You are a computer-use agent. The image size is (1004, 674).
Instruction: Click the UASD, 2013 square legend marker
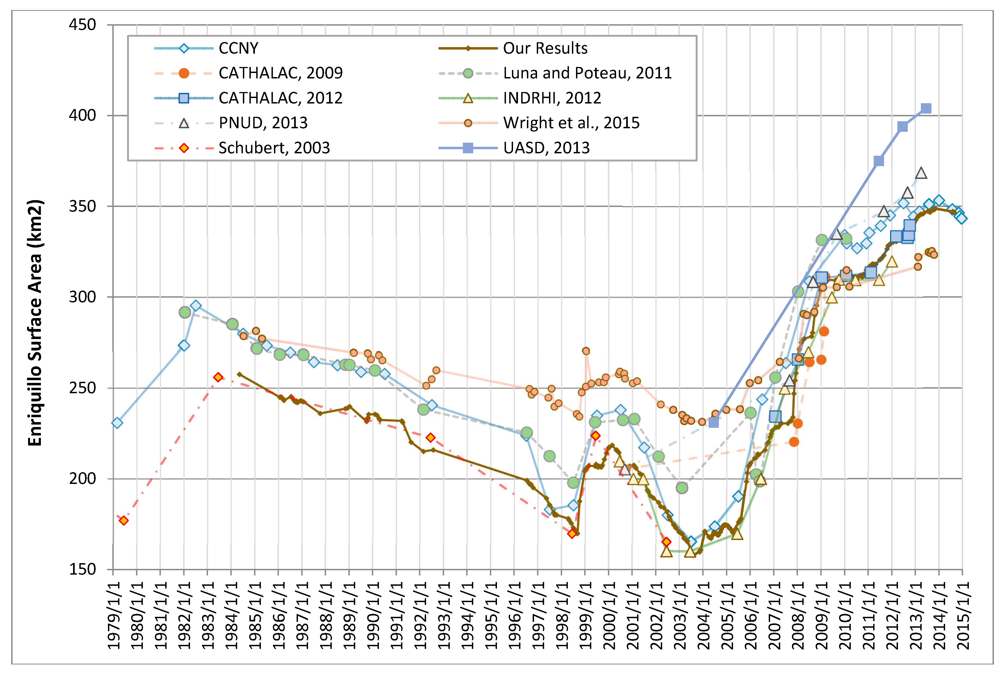coord(468,148)
